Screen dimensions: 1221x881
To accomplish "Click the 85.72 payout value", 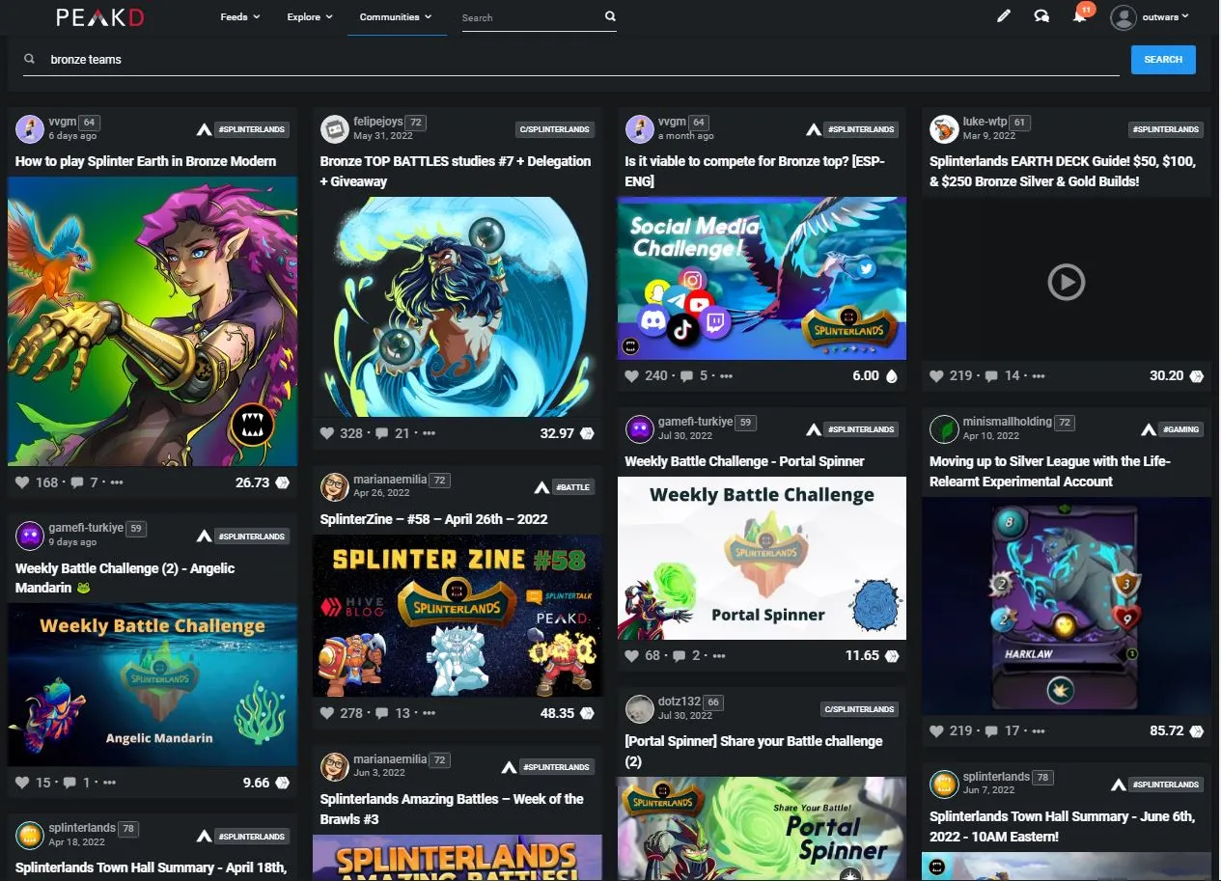I will [1167, 730].
